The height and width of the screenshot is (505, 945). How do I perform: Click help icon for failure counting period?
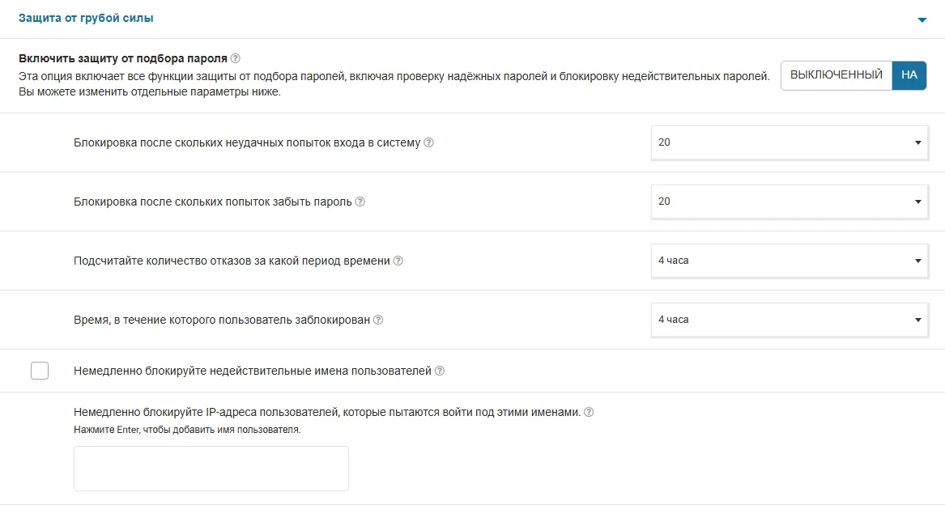(398, 261)
